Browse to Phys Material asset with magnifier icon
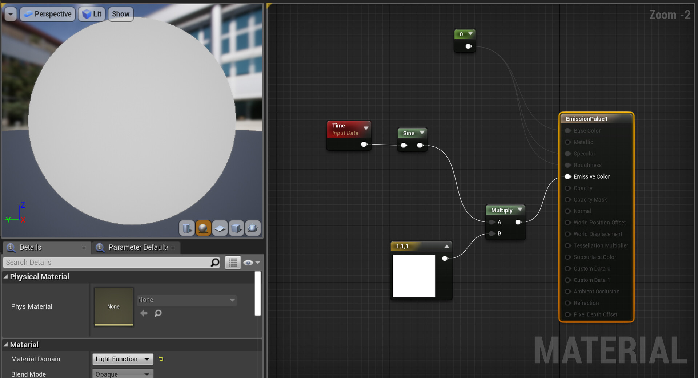The height and width of the screenshot is (378, 698). click(x=158, y=313)
